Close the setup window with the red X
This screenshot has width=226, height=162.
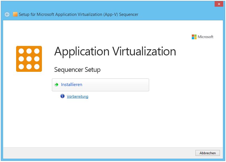(x=219, y=4)
